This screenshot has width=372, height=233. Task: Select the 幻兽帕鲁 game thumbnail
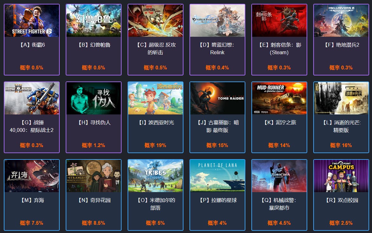pyautogui.click(x=94, y=21)
